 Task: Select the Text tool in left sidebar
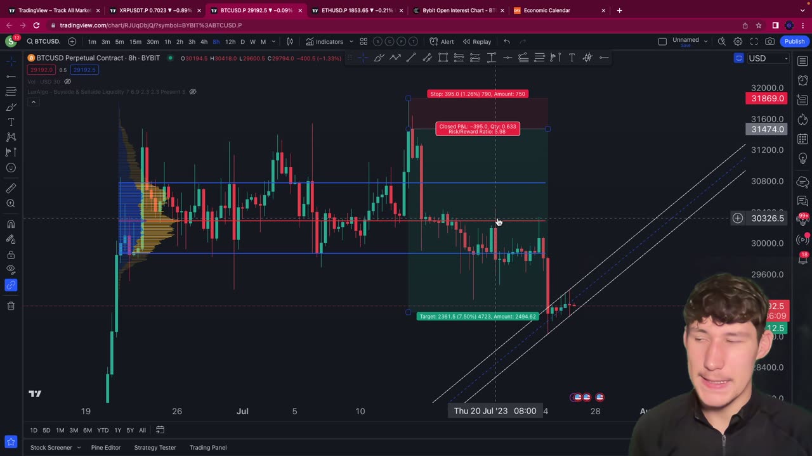(x=11, y=122)
